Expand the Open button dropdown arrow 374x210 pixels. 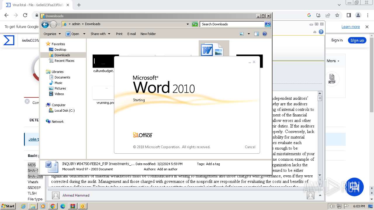point(84,34)
